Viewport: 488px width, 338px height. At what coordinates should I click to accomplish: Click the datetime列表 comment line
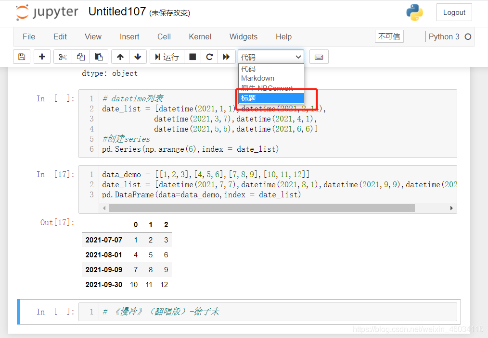point(132,99)
